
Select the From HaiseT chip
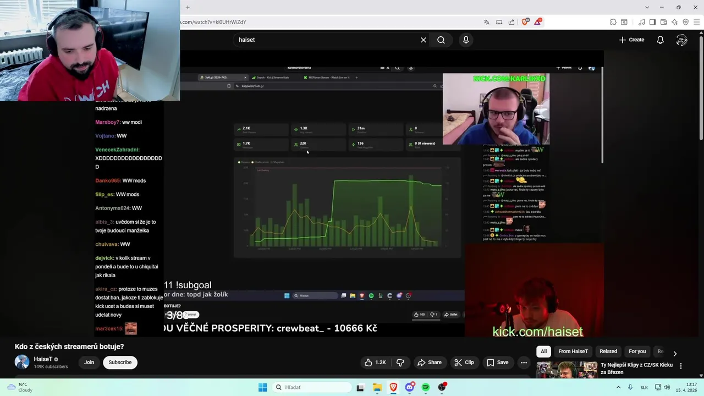click(x=573, y=351)
